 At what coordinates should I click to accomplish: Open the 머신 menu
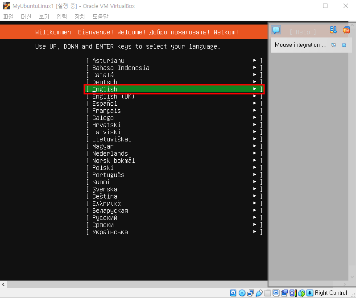[x=26, y=17]
